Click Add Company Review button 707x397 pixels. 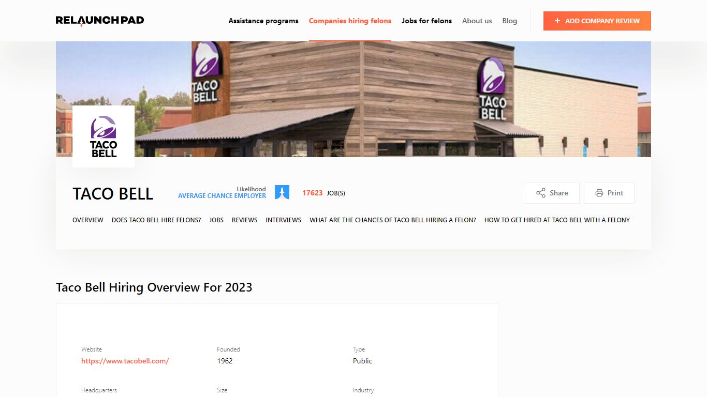click(597, 21)
